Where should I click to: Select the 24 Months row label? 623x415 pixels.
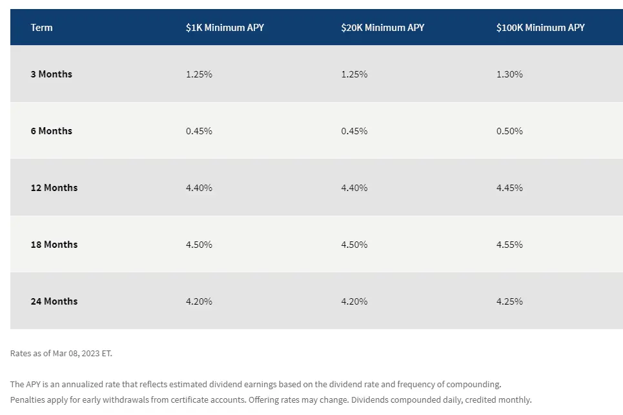click(54, 301)
